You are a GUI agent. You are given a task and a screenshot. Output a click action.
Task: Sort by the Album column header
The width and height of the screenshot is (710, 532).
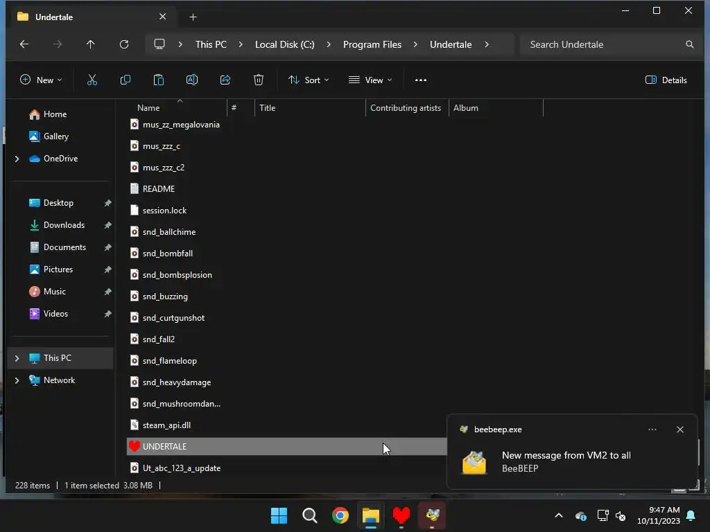point(465,108)
